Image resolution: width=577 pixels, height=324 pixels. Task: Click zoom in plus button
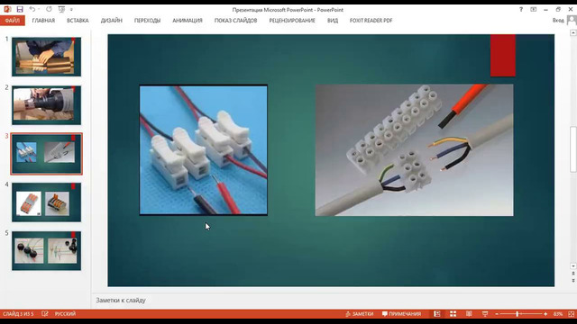coord(545,314)
